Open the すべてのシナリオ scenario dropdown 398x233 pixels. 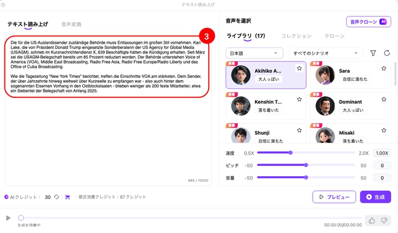point(326,53)
